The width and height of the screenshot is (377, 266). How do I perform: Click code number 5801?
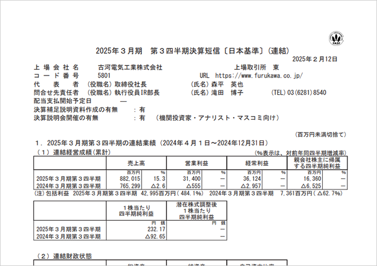tap(104, 76)
